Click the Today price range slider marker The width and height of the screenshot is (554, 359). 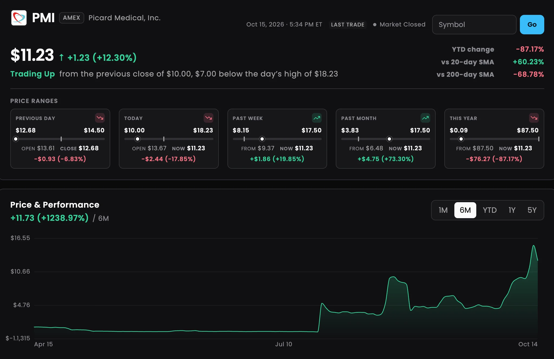click(138, 139)
